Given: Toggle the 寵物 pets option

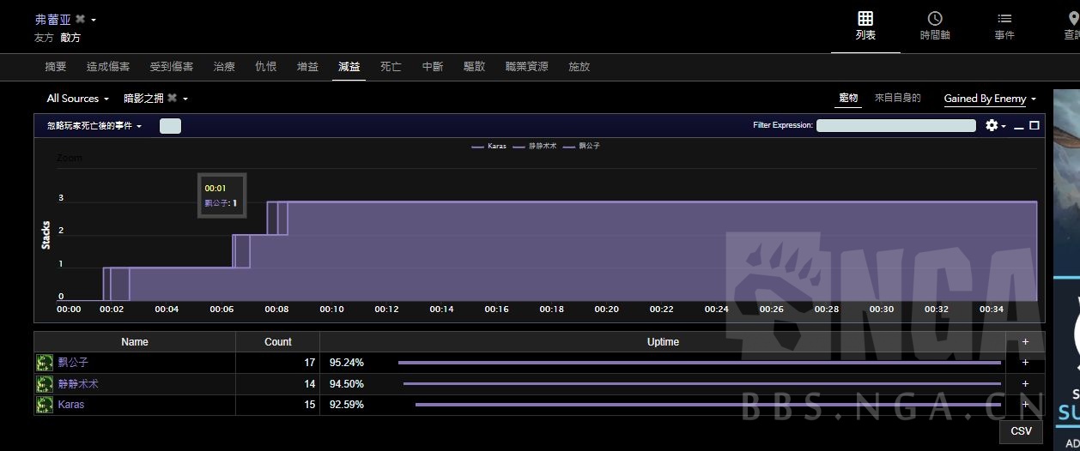Looking at the screenshot, I should (x=848, y=99).
